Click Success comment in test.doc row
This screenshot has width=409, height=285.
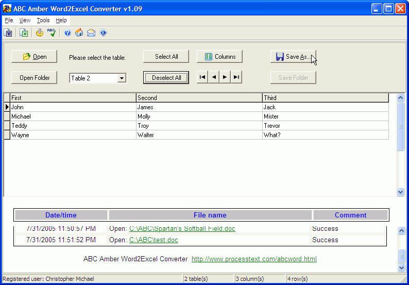(325, 240)
